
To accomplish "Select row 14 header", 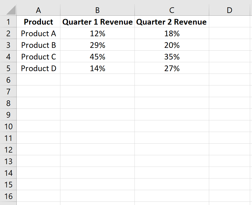I will coord(8,173).
